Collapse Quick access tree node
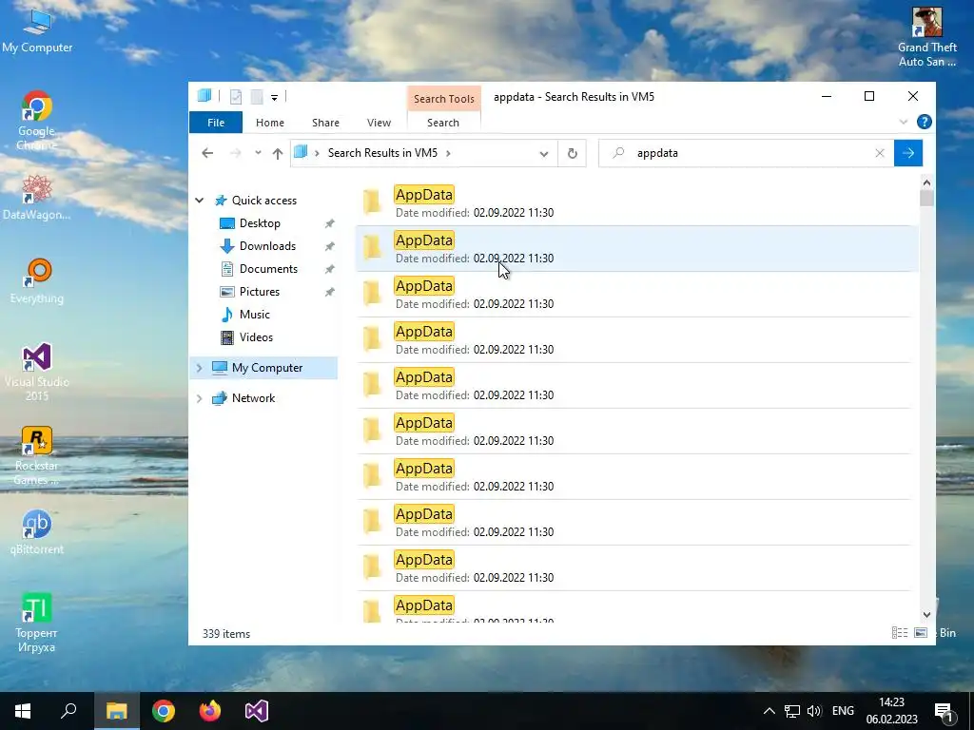Image resolution: width=974 pixels, height=730 pixels. coord(200,201)
